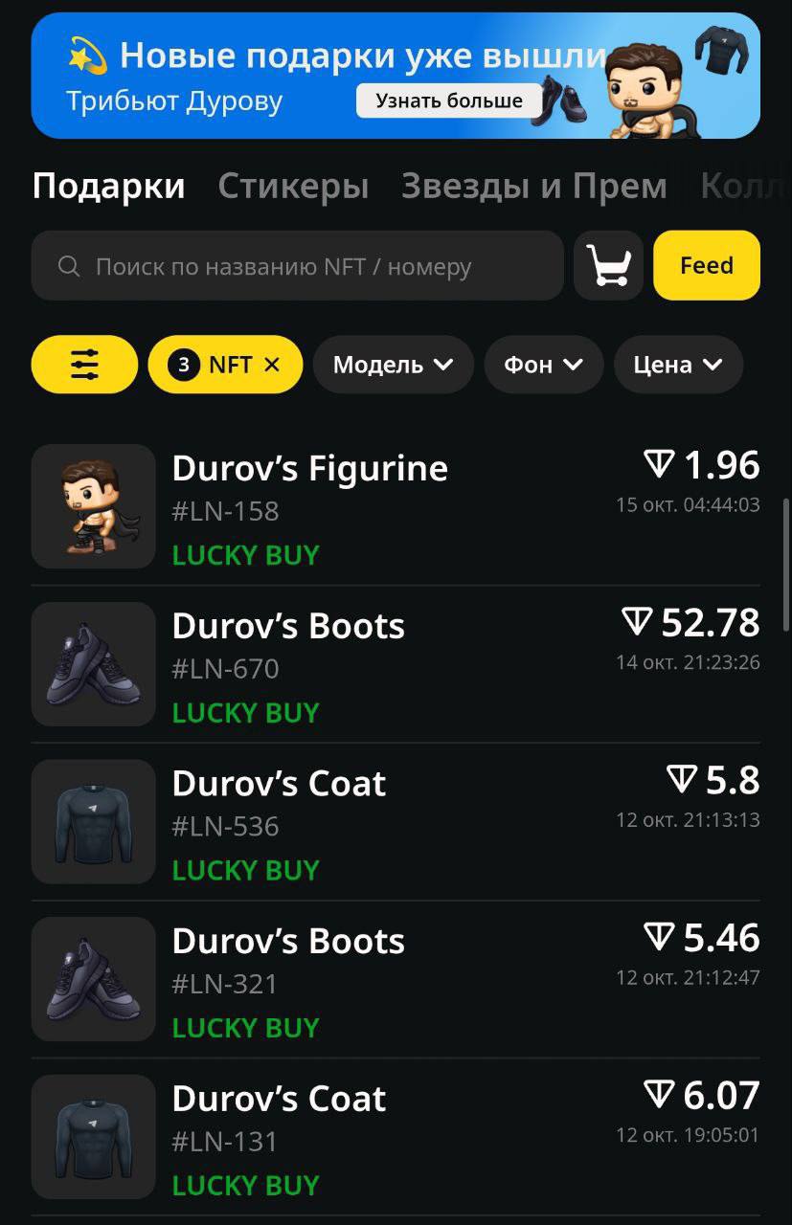792x1225 pixels.
Task: Click the yellow Feed button
Action: point(707,266)
